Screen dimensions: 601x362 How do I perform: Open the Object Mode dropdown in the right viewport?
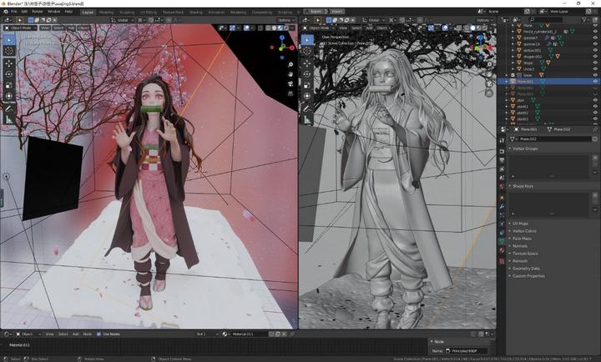[318, 28]
